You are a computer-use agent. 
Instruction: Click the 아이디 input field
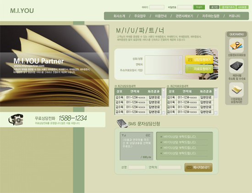pos(157,7)
